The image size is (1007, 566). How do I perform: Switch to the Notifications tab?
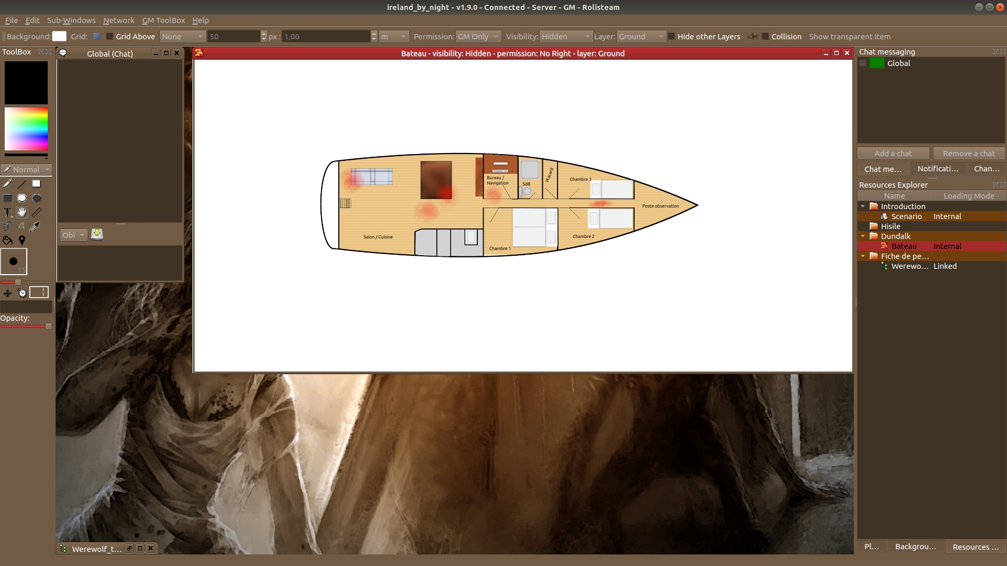[937, 169]
